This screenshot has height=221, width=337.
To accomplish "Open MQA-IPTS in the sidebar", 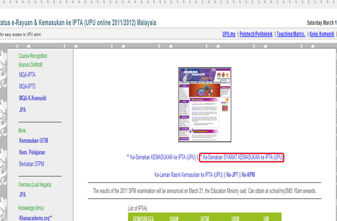I will (27, 86).
